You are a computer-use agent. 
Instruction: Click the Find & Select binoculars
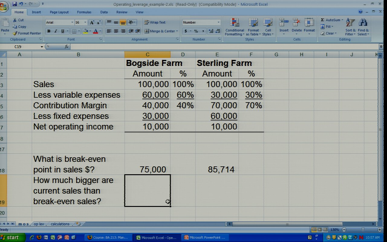pos(363,23)
